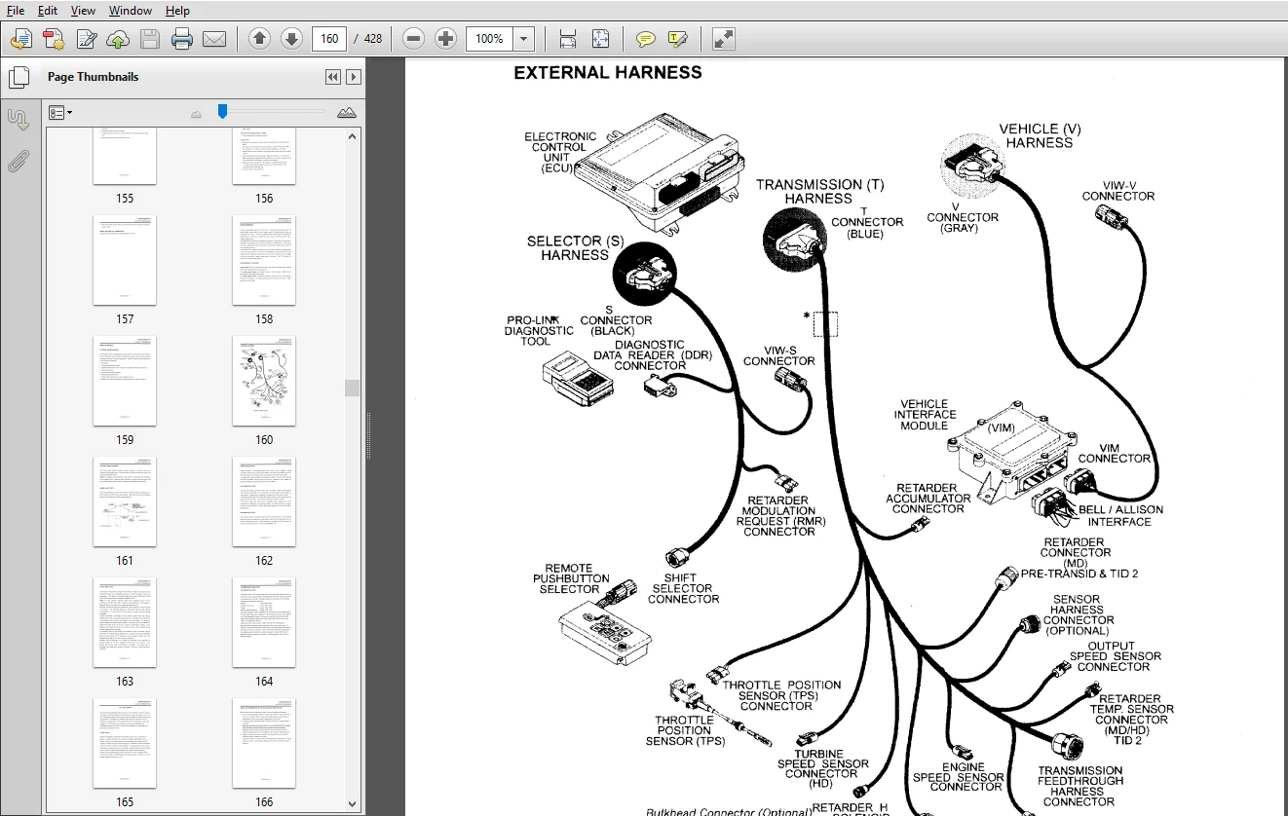This screenshot has width=1288, height=816.
Task: Open the View menu
Action: (x=84, y=11)
